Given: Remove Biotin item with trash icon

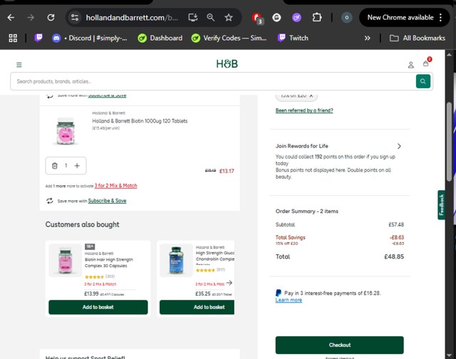Looking at the screenshot, I should tap(54, 166).
